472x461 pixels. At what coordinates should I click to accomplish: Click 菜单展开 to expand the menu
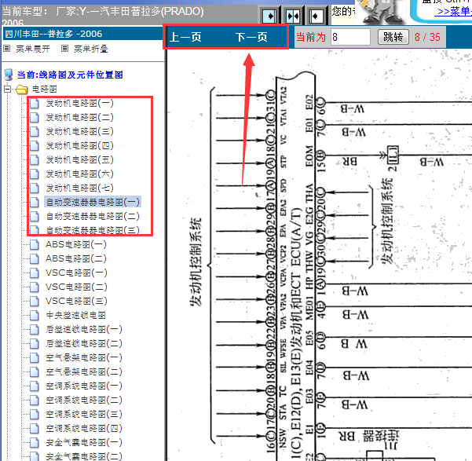pyautogui.click(x=33, y=49)
